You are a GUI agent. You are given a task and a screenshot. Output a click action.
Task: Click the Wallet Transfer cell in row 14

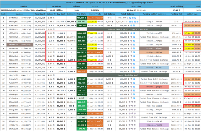tap(95, 68)
